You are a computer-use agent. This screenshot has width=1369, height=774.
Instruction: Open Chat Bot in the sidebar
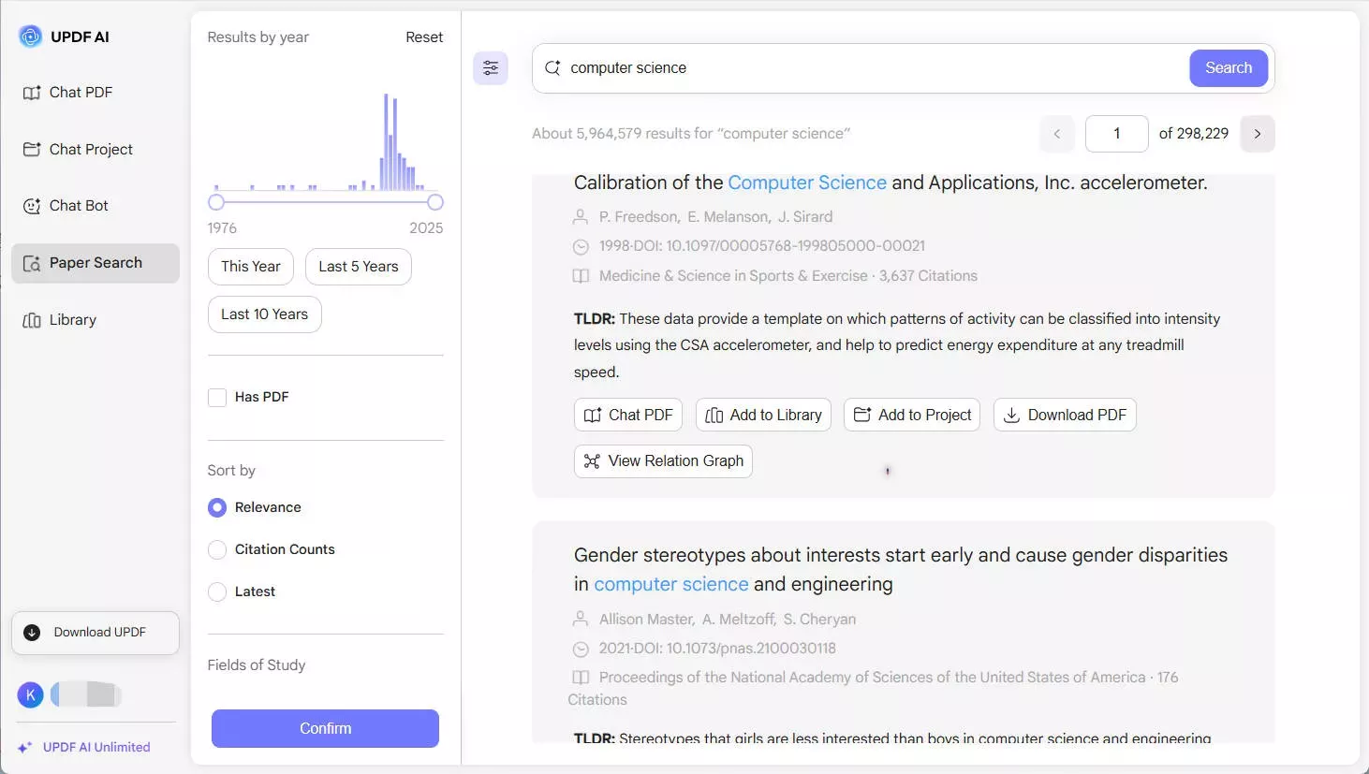[x=79, y=206]
